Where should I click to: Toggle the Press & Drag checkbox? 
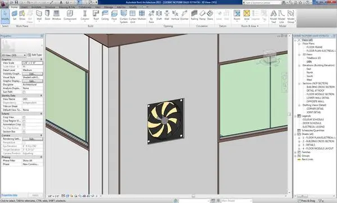[x=299, y=201]
